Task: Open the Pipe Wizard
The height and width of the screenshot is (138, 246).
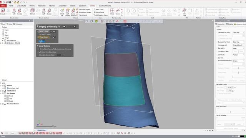Action: [81, 15]
